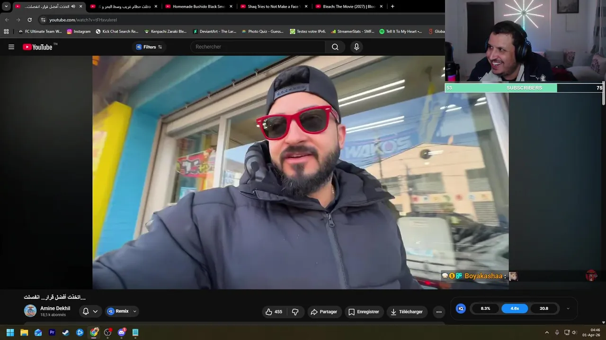Expand the vidIQ stats panel chevron
Viewport: 606px width, 340px height.
point(568,308)
